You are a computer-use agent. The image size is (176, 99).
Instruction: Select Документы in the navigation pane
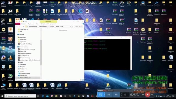pos(22,64)
